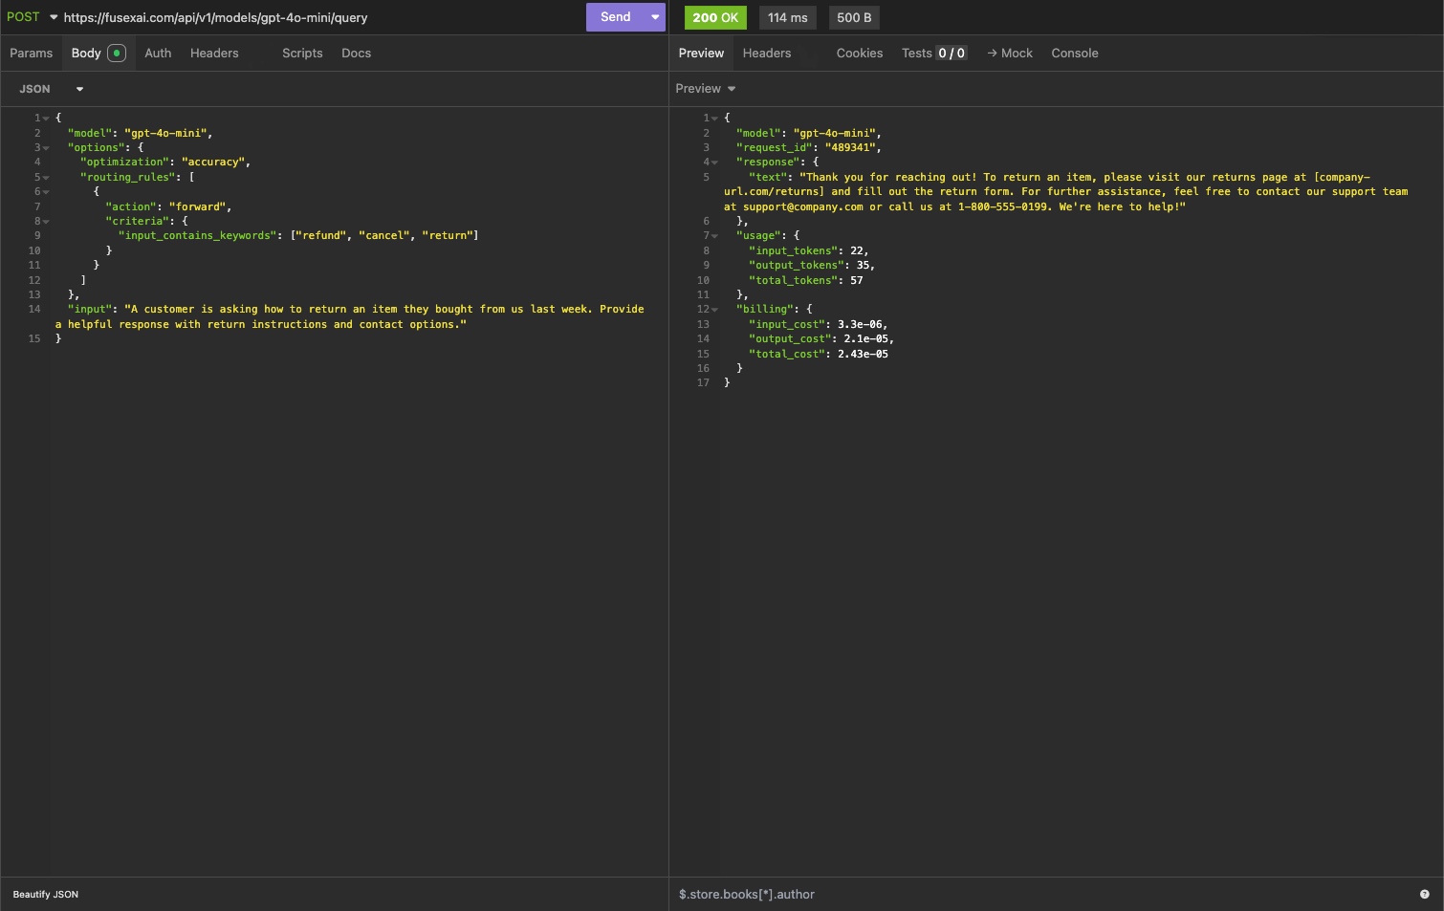
Task: Click the Beautify JSON button
Action: 46,895
